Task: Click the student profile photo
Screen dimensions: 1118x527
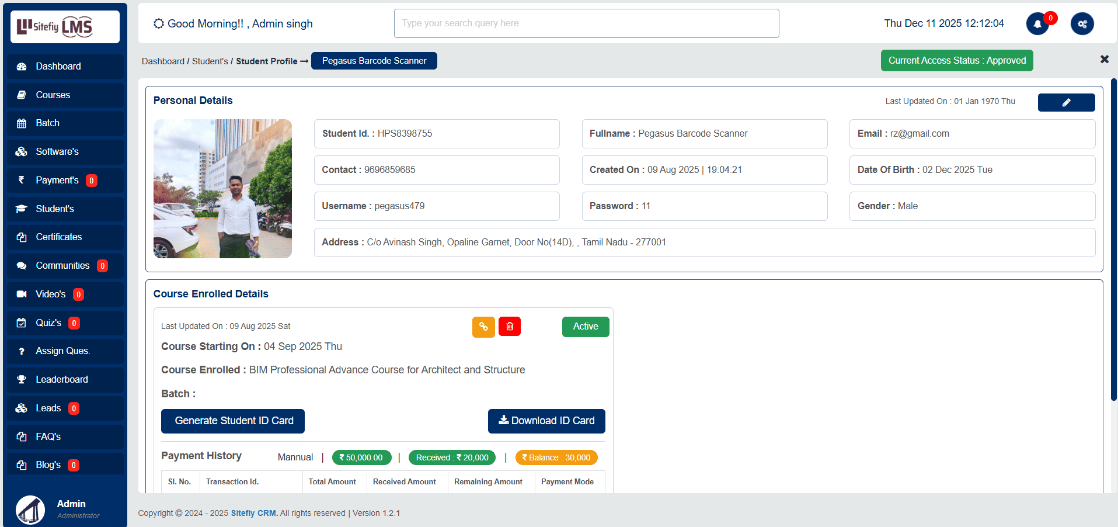Action: click(222, 189)
